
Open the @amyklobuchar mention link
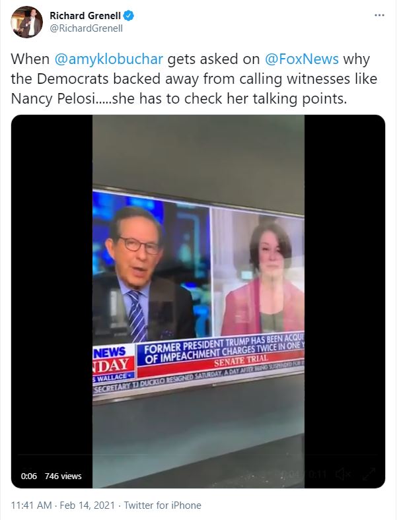pyautogui.click(x=108, y=59)
